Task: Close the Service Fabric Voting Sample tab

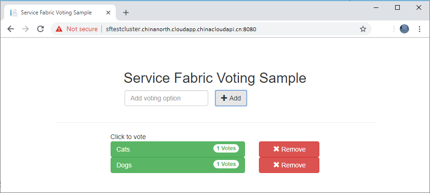Action: 110,13
